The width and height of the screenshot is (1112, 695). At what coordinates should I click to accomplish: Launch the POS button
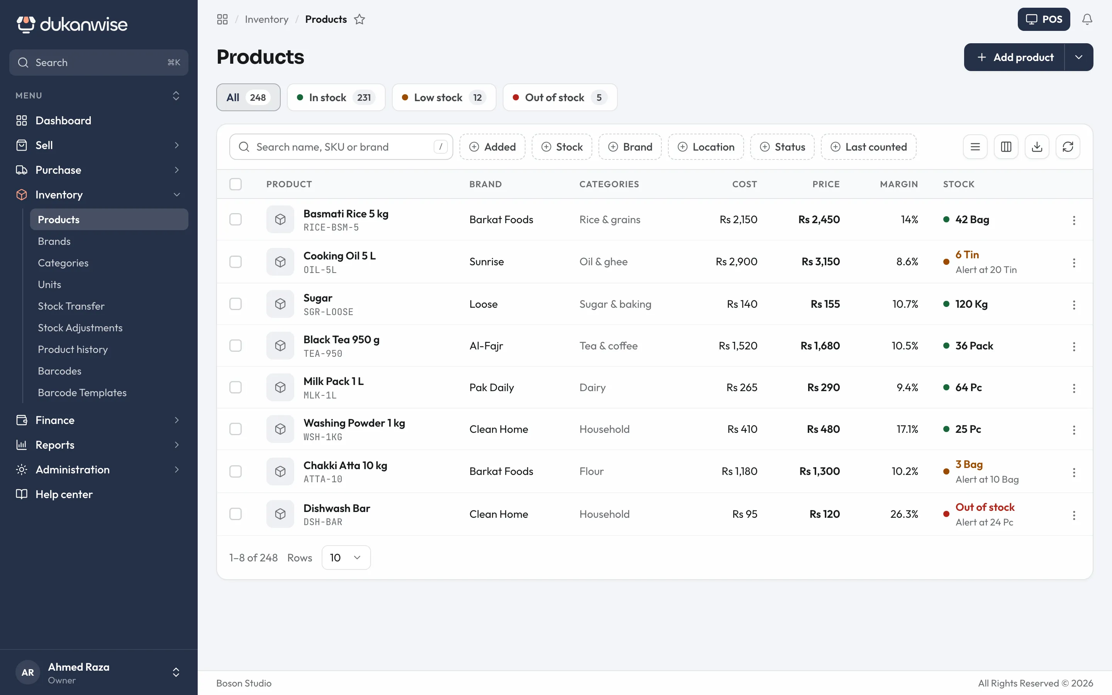coord(1044,19)
